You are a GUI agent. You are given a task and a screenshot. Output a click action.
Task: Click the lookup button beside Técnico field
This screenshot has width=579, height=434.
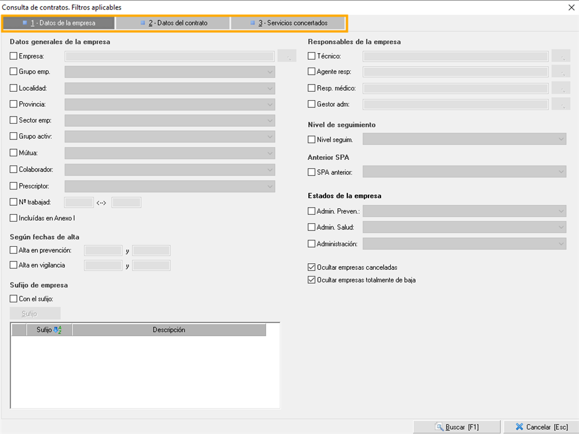point(561,56)
